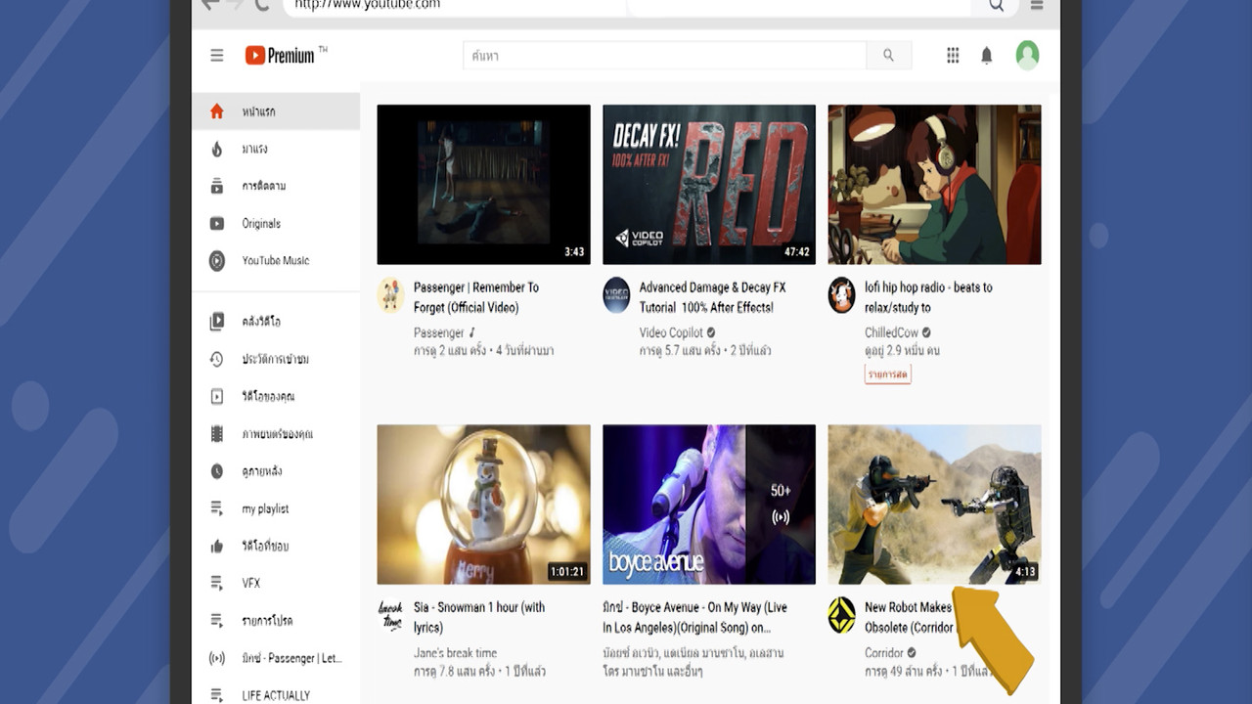Click the Your movies film icon
1252x704 pixels.
[x=217, y=433]
